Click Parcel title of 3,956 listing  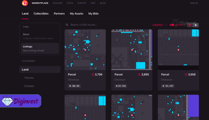(165, 75)
